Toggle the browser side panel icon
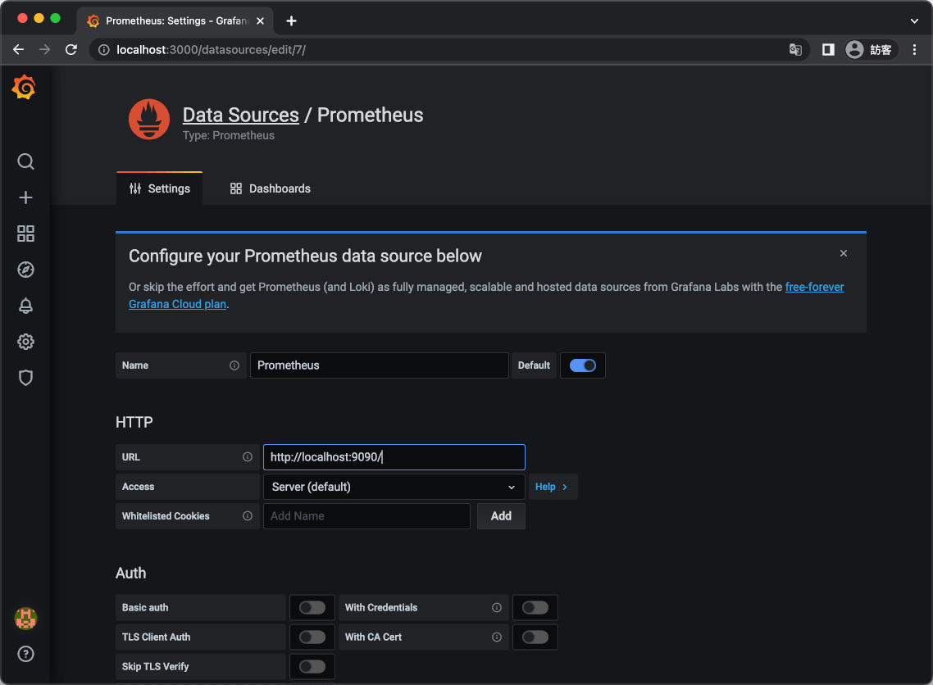Image resolution: width=933 pixels, height=685 pixels. pyautogui.click(x=828, y=50)
